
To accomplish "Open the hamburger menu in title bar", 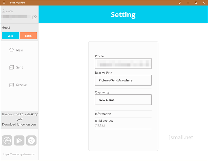I will (4, 3).
